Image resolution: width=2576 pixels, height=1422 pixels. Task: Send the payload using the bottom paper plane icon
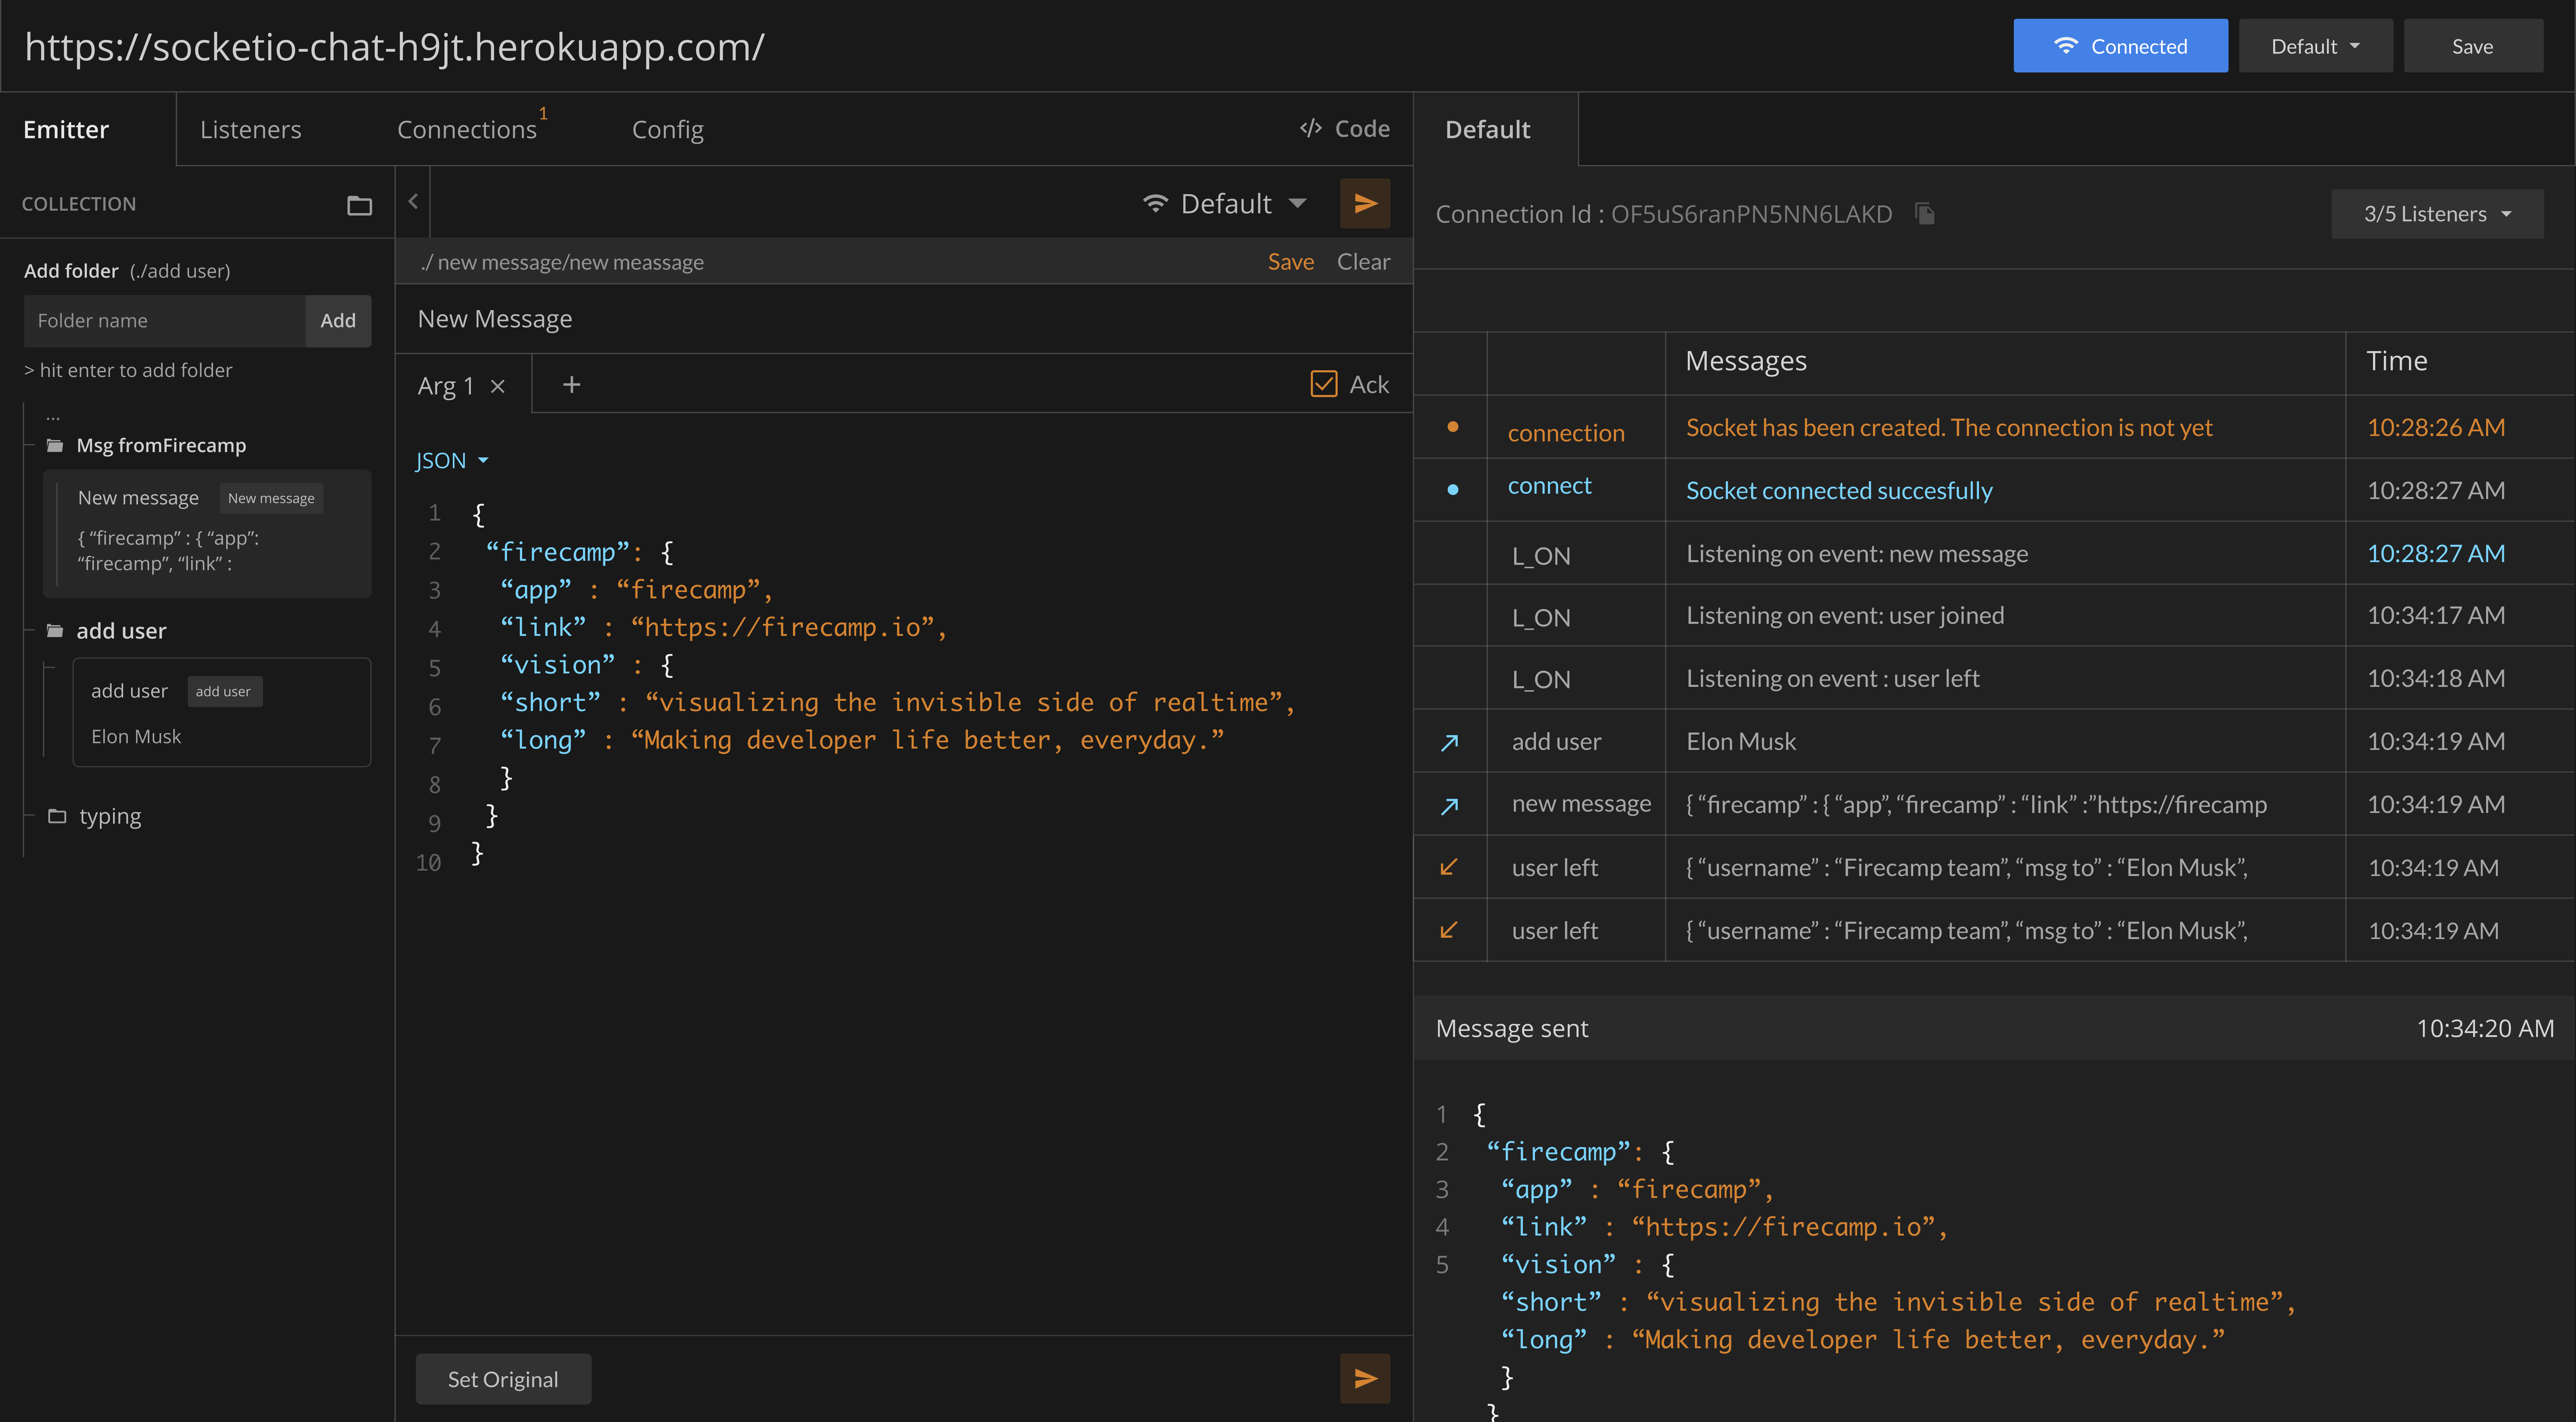pyautogui.click(x=1365, y=1378)
